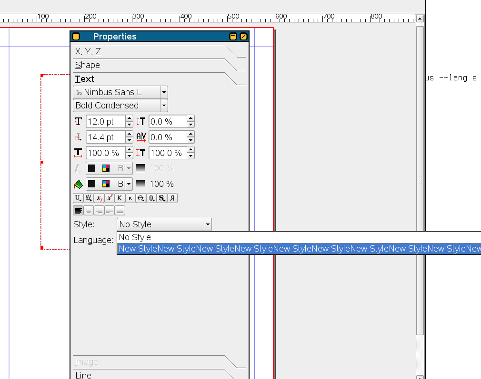The image size is (481, 379).
Task: Open the Nimbus Sans L font dropdown
Action: tap(164, 92)
